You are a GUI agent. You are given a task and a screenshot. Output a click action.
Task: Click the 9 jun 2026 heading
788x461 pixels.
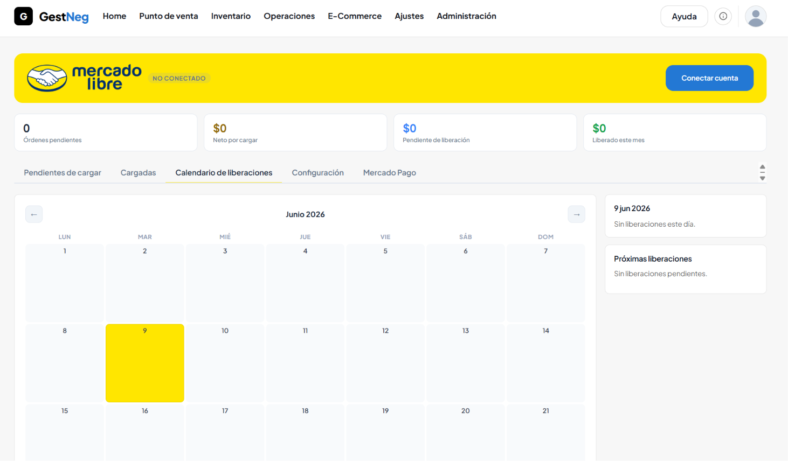pos(632,208)
